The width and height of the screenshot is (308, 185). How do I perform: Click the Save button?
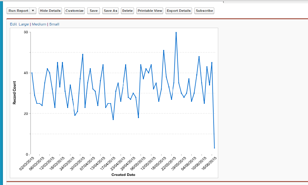pyautogui.click(x=93, y=11)
